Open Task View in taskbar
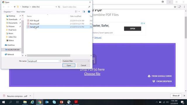 [18, 102]
